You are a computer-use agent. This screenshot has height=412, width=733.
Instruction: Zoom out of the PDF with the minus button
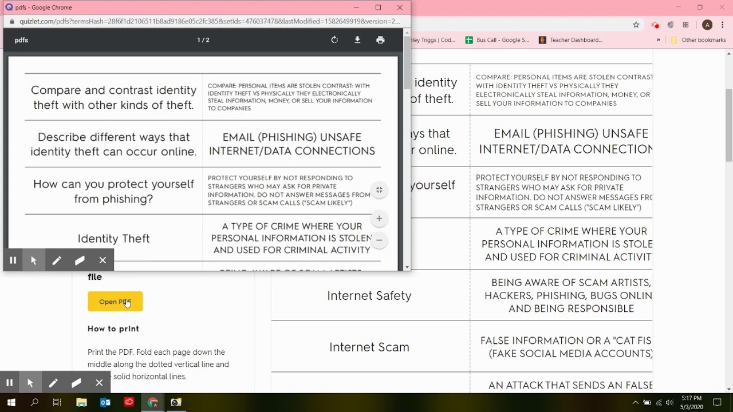click(x=379, y=240)
